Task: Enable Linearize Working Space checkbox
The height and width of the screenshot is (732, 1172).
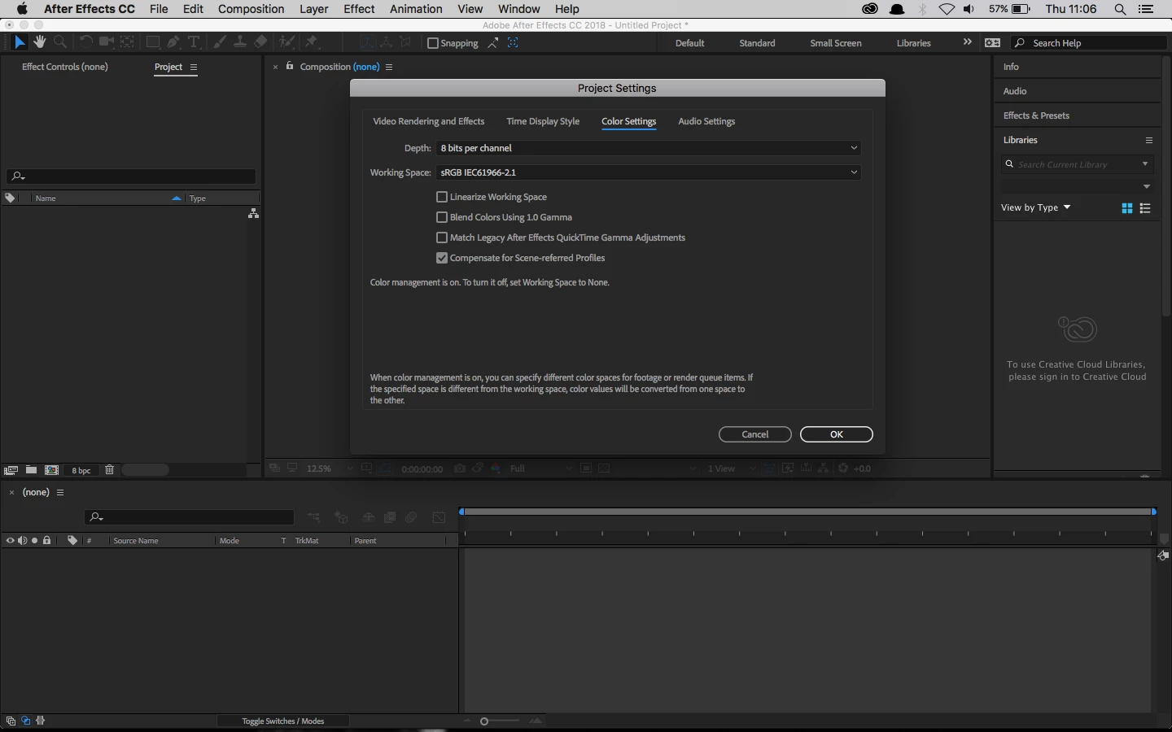Action: (442, 197)
